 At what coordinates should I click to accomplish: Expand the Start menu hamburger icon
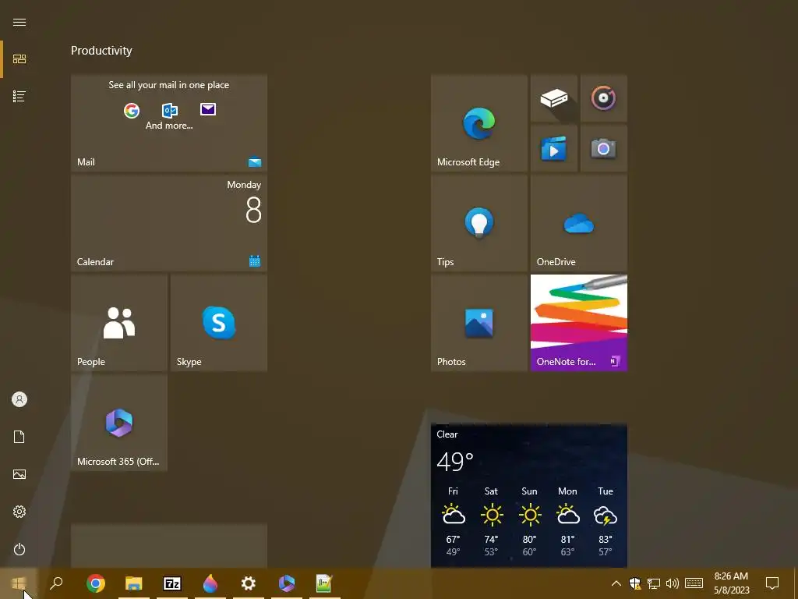pos(19,22)
